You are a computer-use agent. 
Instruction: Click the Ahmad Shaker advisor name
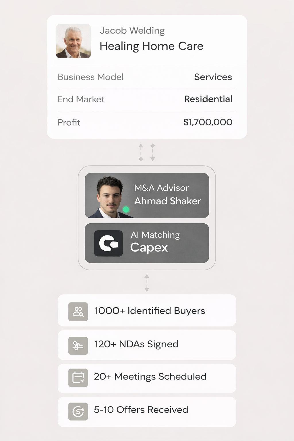click(167, 201)
